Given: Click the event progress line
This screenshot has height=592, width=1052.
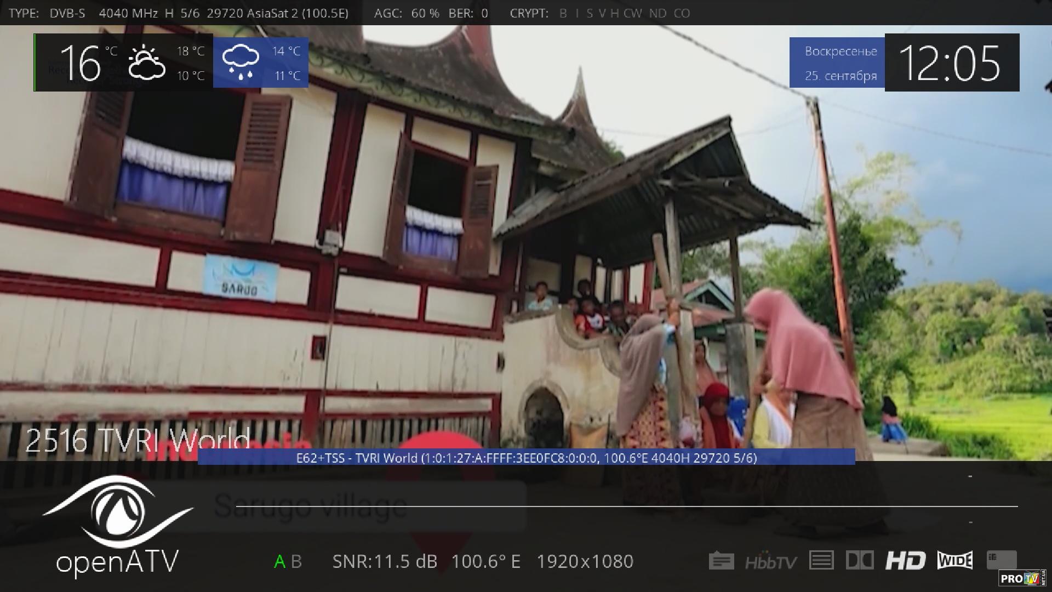Looking at the screenshot, I should click(626, 506).
